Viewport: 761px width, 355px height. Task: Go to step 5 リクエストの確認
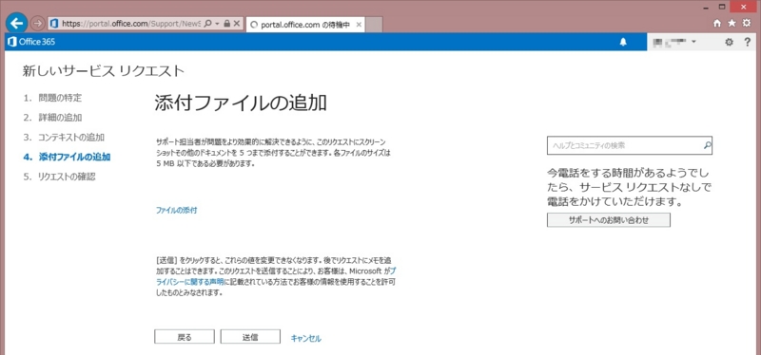[59, 177]
